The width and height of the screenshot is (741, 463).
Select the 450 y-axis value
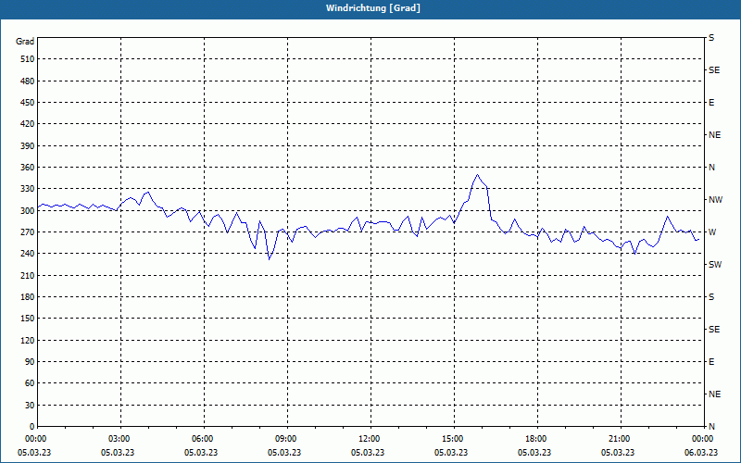click(28, 103)
